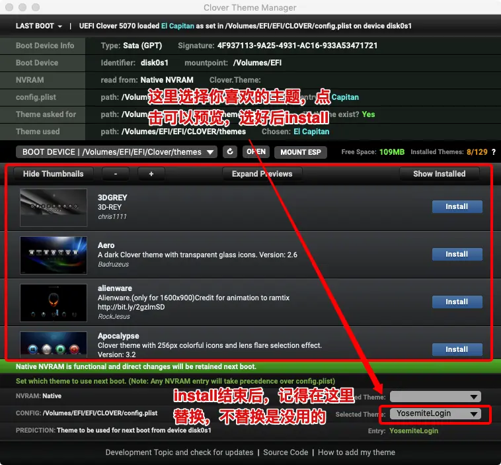Open the BOOT DEVICE themes path dropdown
The width and height of the screenshot is (501, 465).
(116, 152)
